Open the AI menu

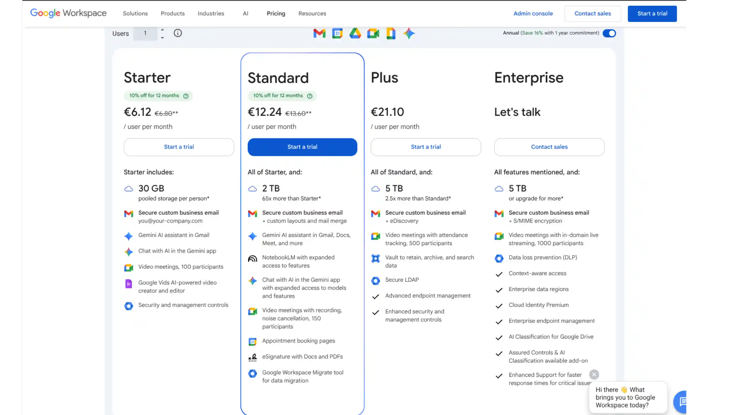[x=245, y=14]
